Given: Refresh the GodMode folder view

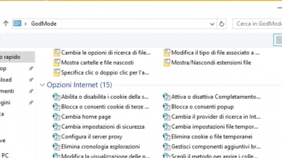Looking at the screenshot, I should [x=222, y=24].
